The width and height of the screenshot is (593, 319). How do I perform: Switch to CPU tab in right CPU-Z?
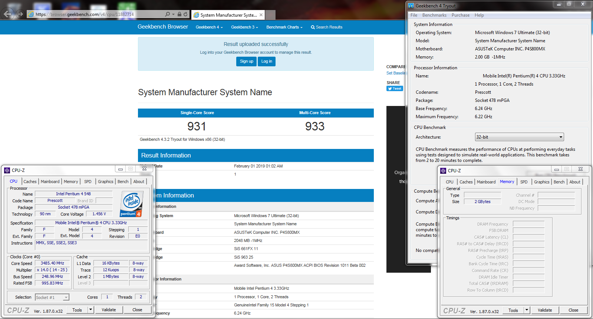tap(449, 182)
